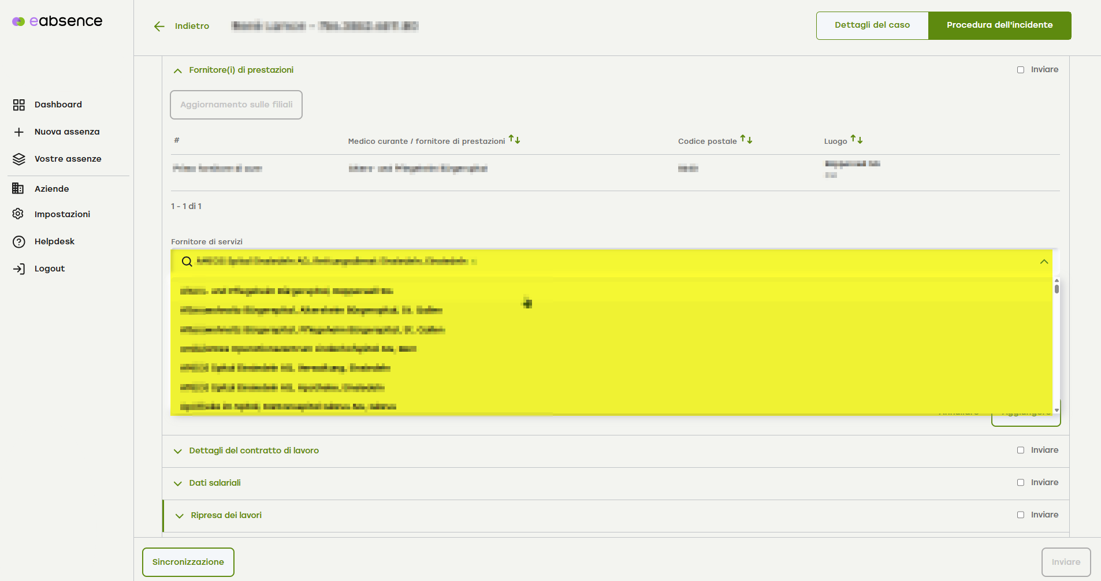Check Inviare for Ripresa dei lavori
The width and height of the screenshot is (1101, 581).
pyautogui.click(x=1021, y=515)
